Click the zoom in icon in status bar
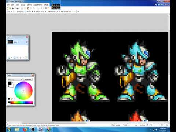This screenshot has width=176, height=132. coord(167,125)
